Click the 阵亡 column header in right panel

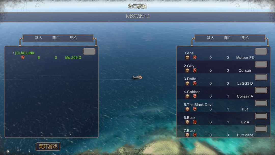[x=228, y=38]
